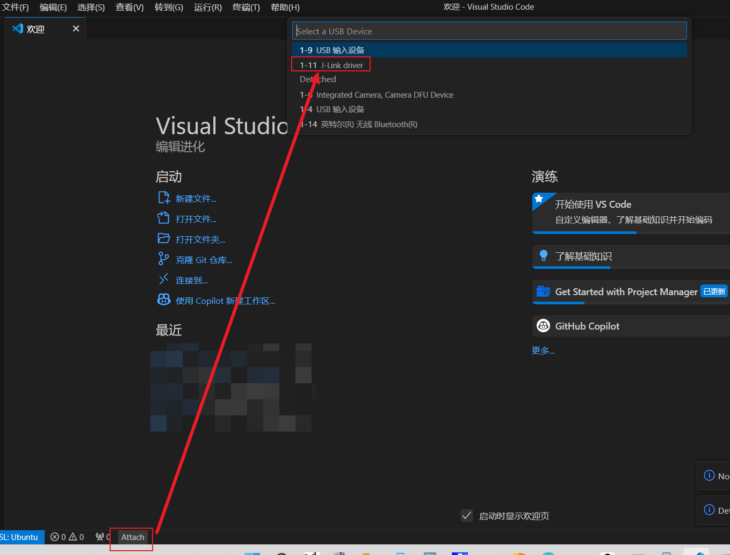Select device 1-4 USB 输入设备
The image size is (730, 555).
pyautogui.click(x=489, y=109)
